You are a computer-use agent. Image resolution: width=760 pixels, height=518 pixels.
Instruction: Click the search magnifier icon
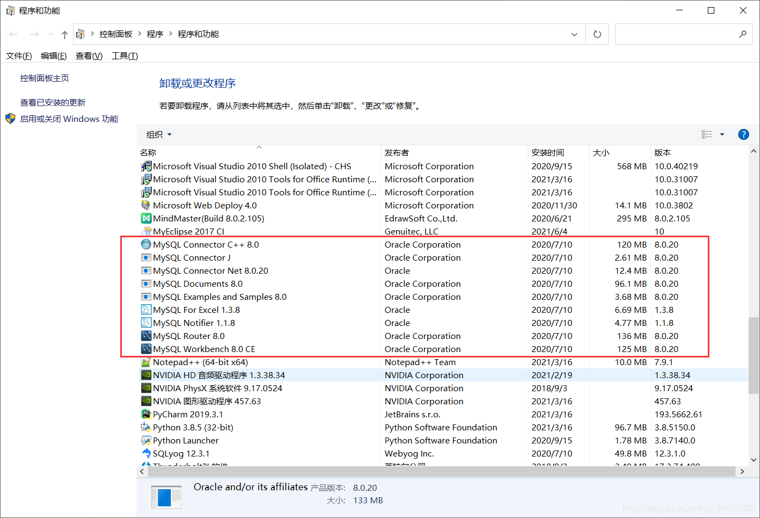click(x=743, y=34)
